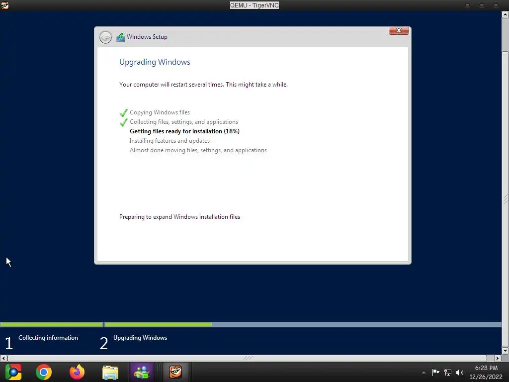The image size is (509, 382).
Task: Click the vertical scrollbar up arrow
Action: tap(506, 14)
